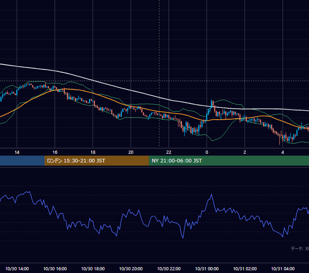Click the 10/30 20:00 date label
Image resolution: width=309 pixels, height=273 pixels.
click(131, 268)
